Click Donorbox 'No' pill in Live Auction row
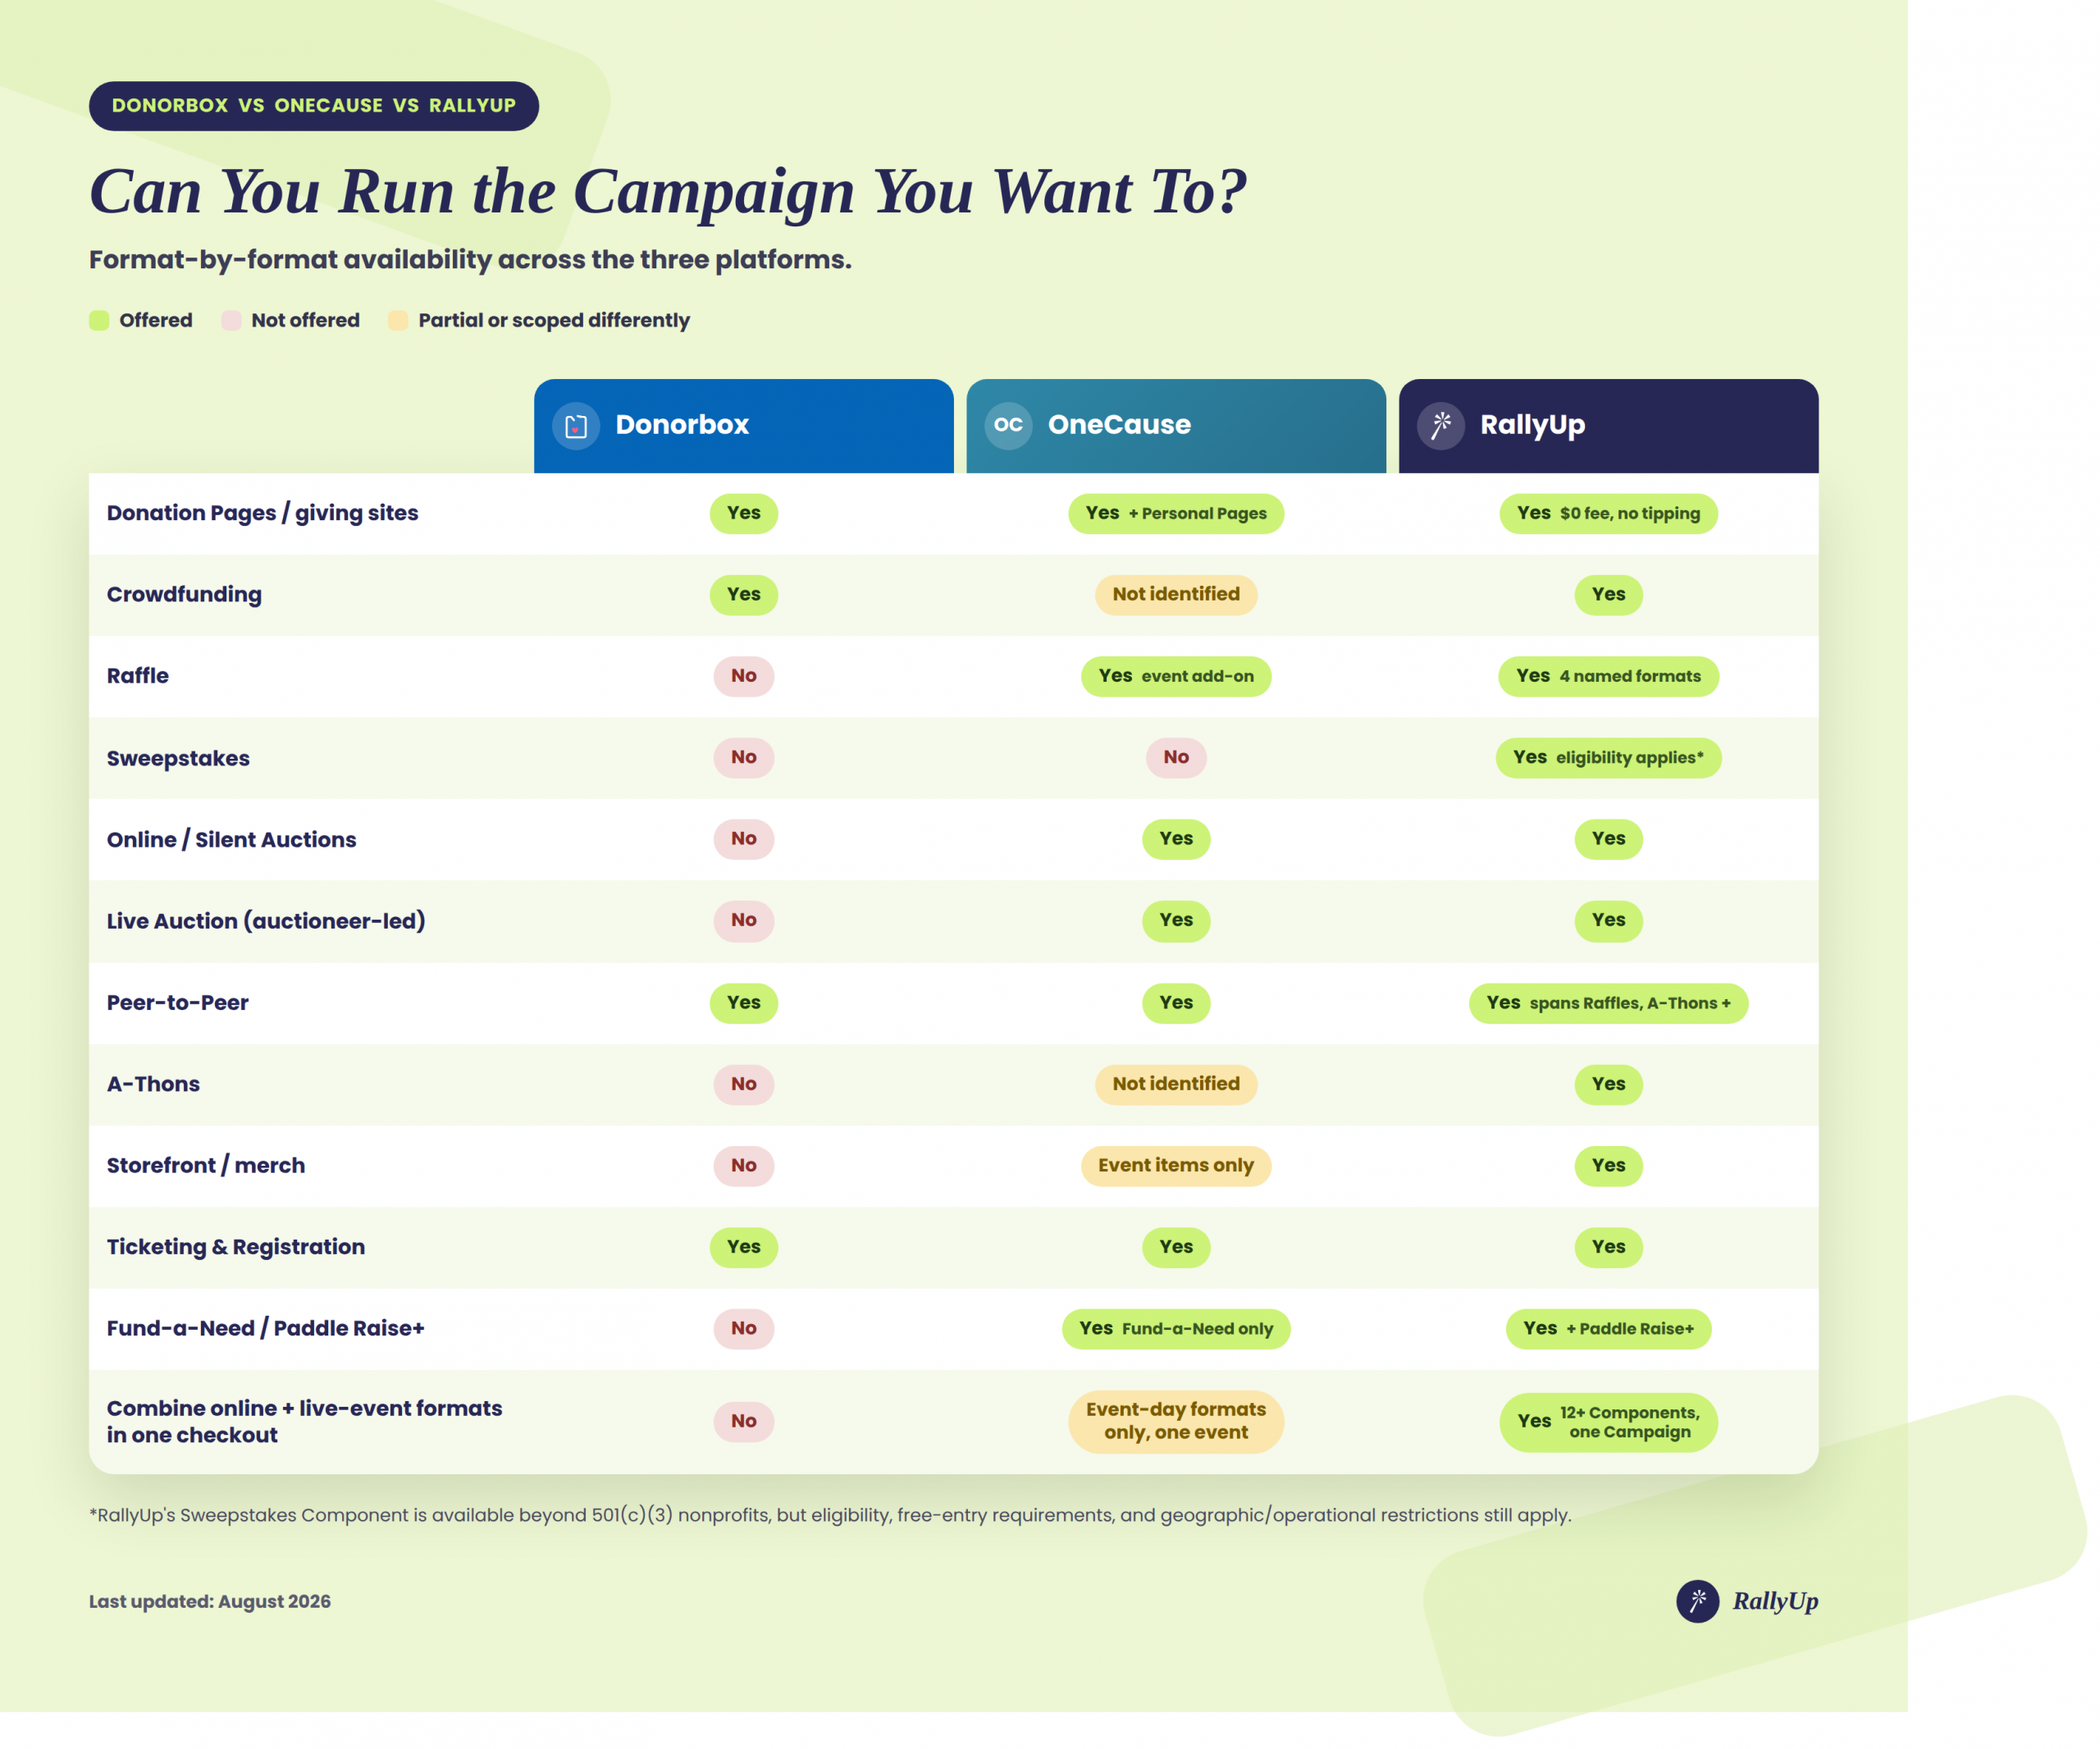The height and width of the screenshot is (1749, 2100). 744,921
